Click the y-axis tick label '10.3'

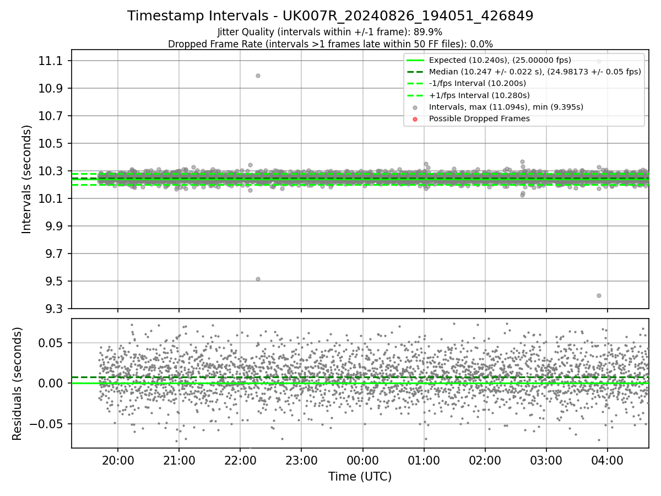(x=50, y=171)
